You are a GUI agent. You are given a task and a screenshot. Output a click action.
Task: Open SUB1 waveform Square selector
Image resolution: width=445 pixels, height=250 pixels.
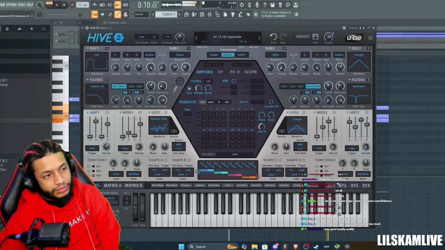180,55
